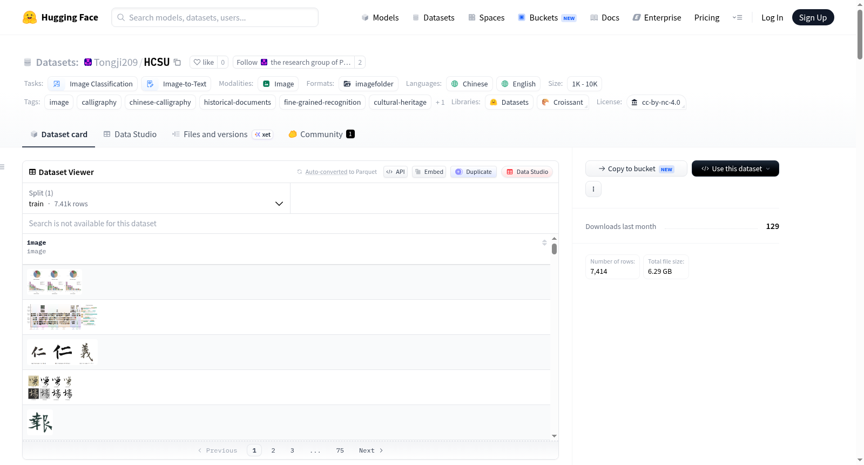Image resolution: width=864 pixels, height=465 pixels.
Task: Focus the search models and datasets field
Action: 215,17
